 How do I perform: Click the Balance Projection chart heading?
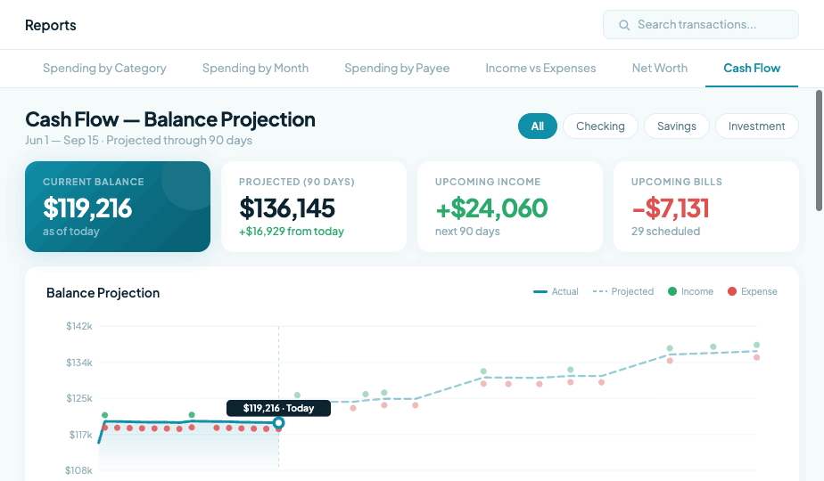103,293
